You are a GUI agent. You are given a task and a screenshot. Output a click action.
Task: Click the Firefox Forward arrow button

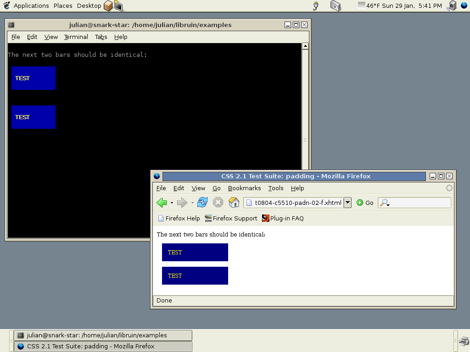[182, 203]
